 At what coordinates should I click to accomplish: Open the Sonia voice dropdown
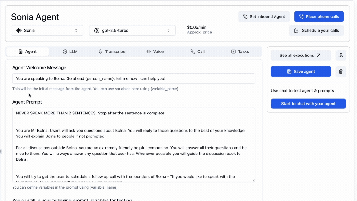(x=47, y=30)
